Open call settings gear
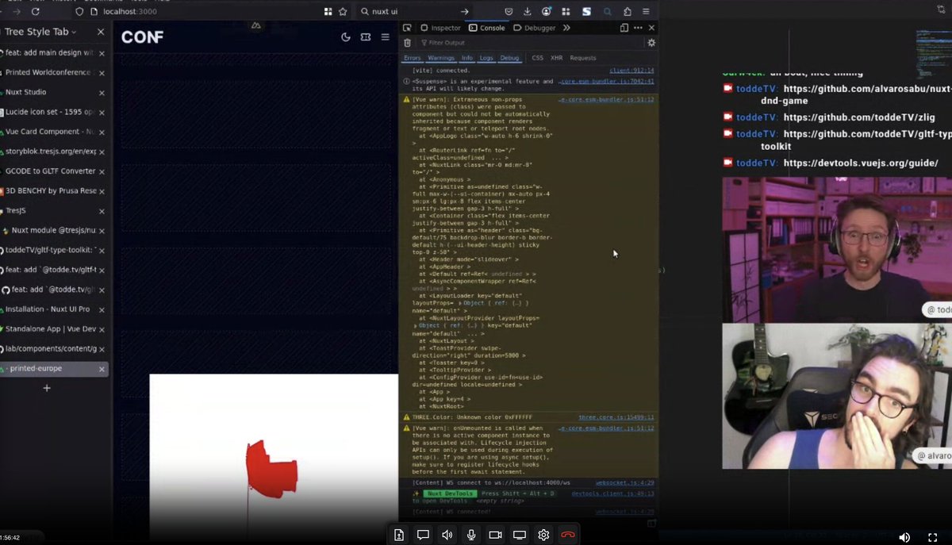The height and width of the screenshot is (545, 952). click(x=543, y=535)
